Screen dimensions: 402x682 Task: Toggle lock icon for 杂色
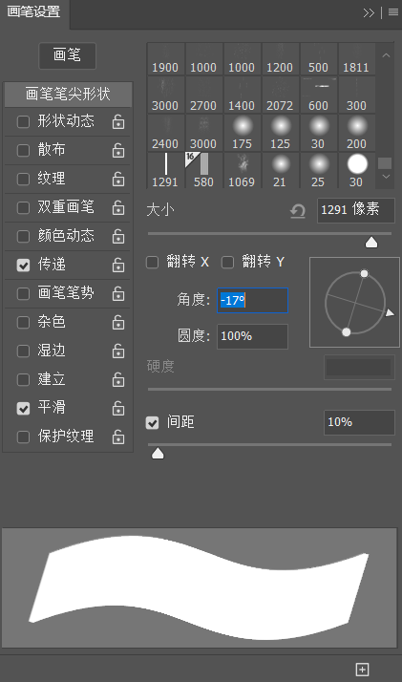[118, 323]
